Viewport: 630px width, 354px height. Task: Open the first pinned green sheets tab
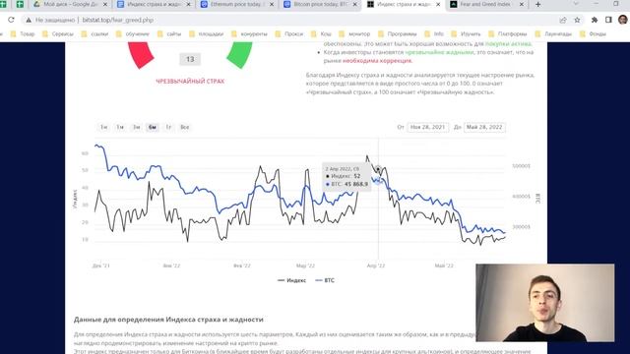pos(3,4)
